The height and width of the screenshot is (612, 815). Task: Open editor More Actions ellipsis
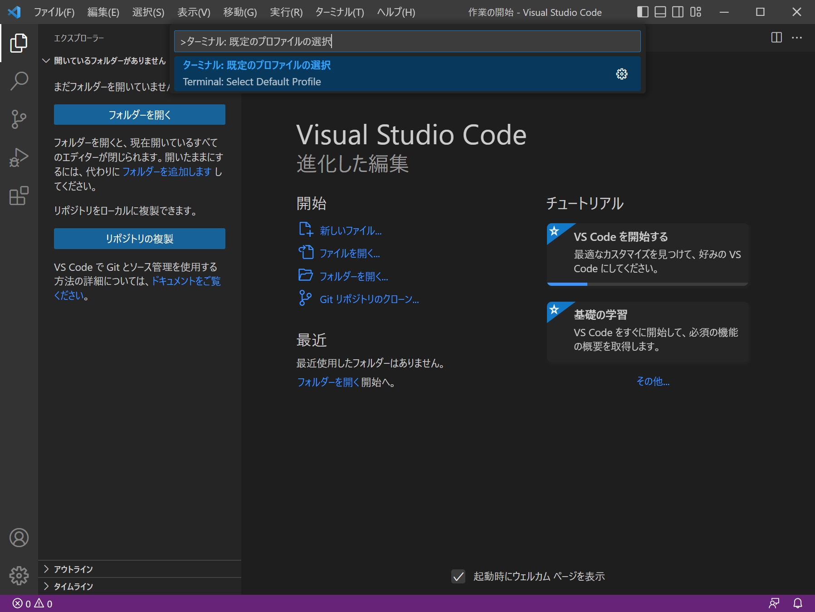tap(797, 38)
